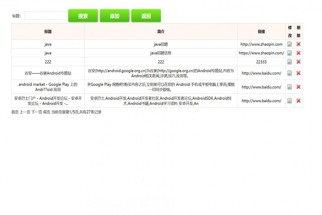322x215 pixels.
Task: Click the 添加 add button
Action: tap(115, 16)
